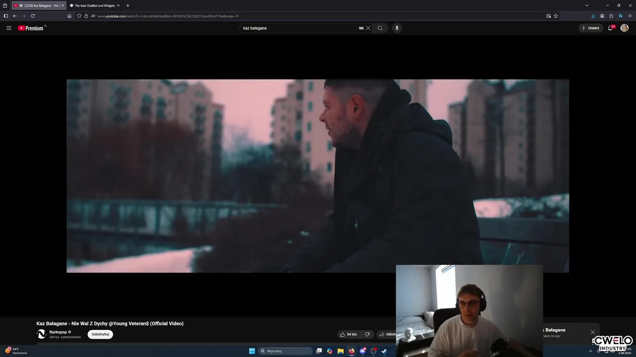Bookmark this page with the star
Screen dimensions: 636x357
pos(556,16)
